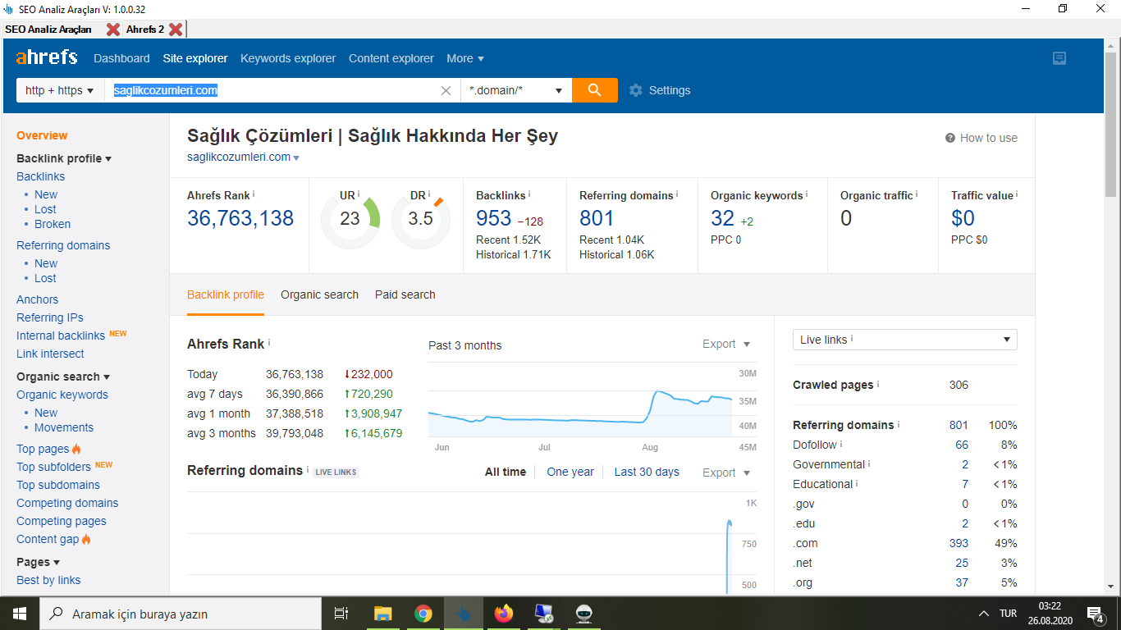This screenshot has width=1121, height=630.
Task: Open the Live links dropdown
Action: coord(905,340)
